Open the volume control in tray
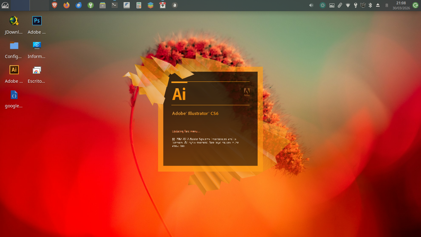 pyautogui.click(x=311, y=5)
